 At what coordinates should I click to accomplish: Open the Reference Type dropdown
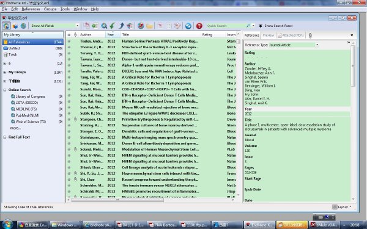[x=294, y=45]
